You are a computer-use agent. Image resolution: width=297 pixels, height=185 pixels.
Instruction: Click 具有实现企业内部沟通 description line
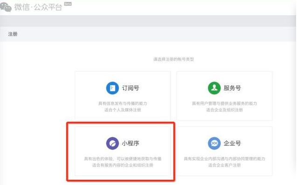tap(224, 159)
